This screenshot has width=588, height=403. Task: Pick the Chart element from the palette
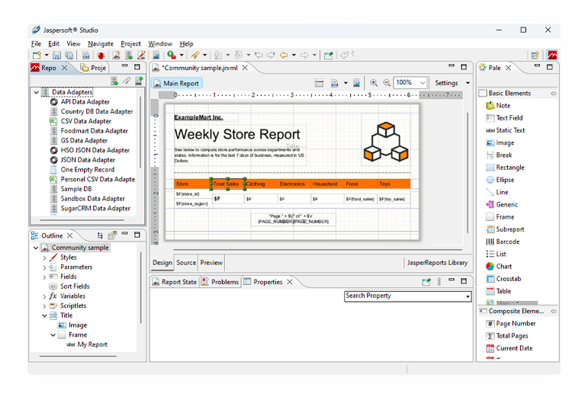503,267
